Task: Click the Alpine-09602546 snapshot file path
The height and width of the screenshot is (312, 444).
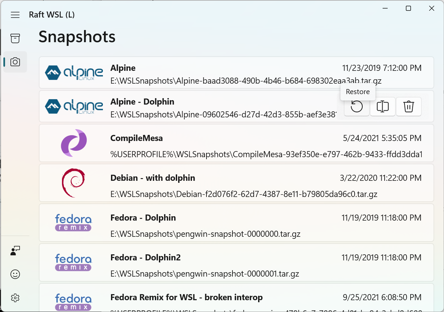Action: click(x=223, y=115)
